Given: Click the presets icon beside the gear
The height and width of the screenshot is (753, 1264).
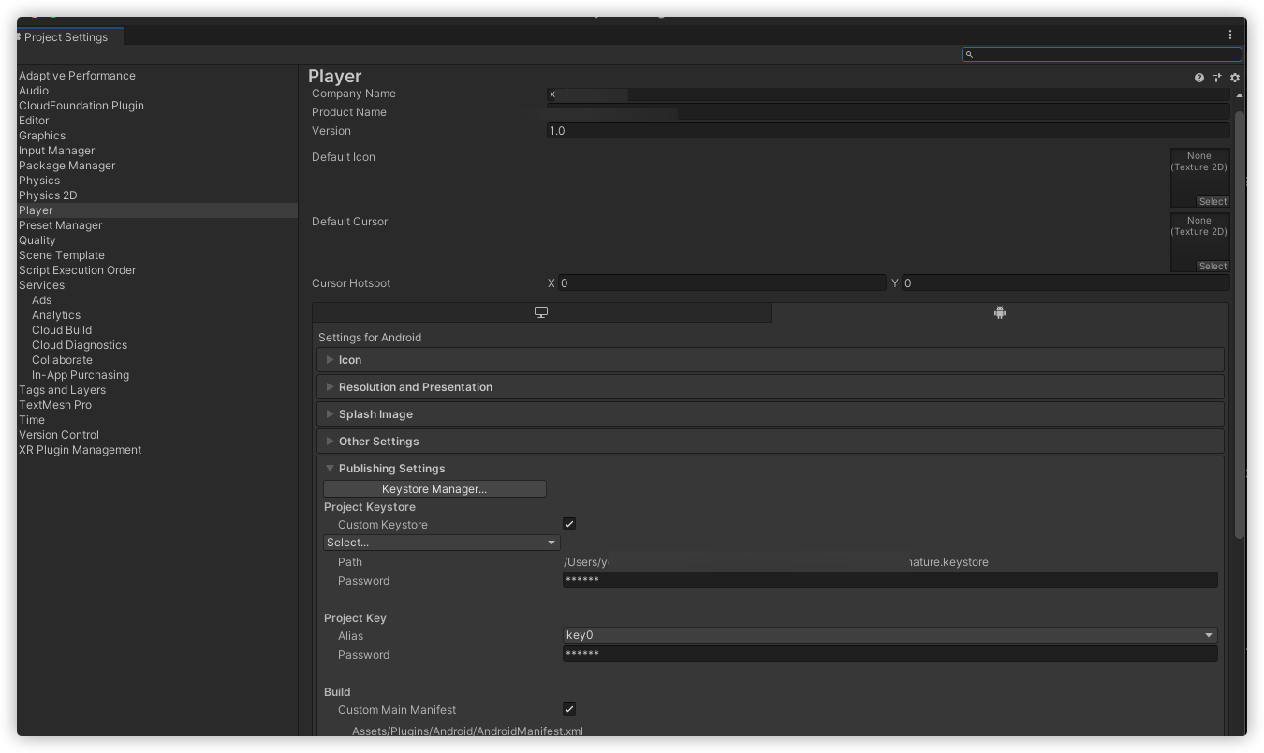Looking at the screenshot, I should point(1217,78).
